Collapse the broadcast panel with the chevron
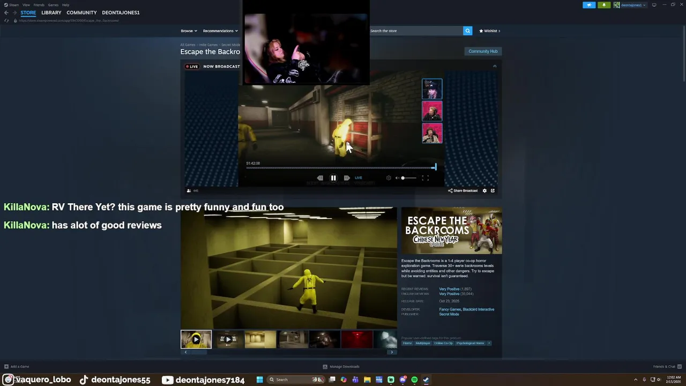The height and width of the screenshot is (386, 686). (x=495, y=66)
